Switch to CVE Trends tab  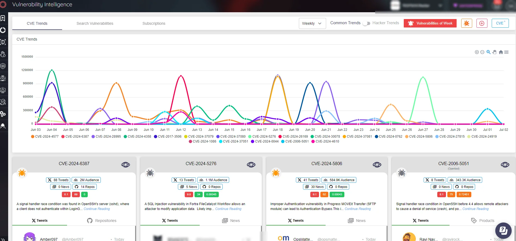pyautogui.click(x=37, y=23)
